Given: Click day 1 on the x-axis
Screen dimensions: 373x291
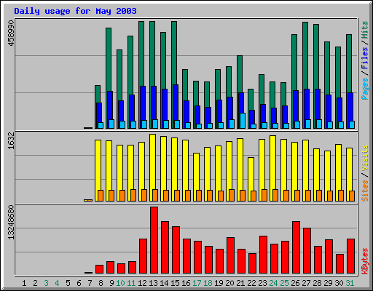Looking at the screenshot, I should [x=24, y=283].
